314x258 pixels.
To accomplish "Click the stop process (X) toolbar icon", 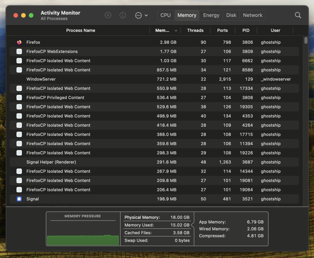I will pos(108,15).
